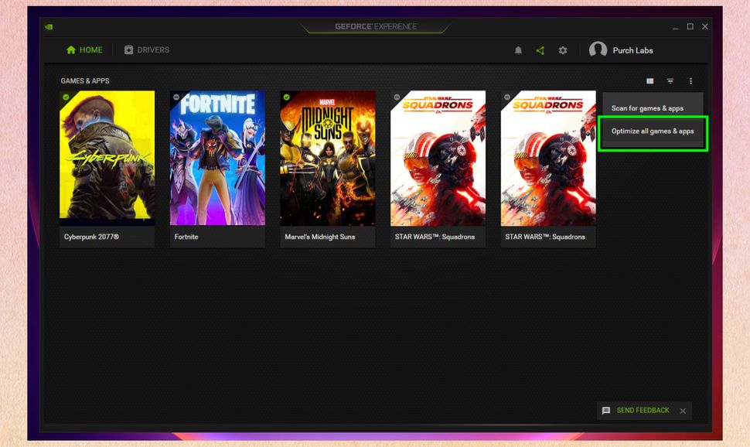Open the Purch Labs profile avatar
This screenshot has height=447, width=750.
[599, 49]
